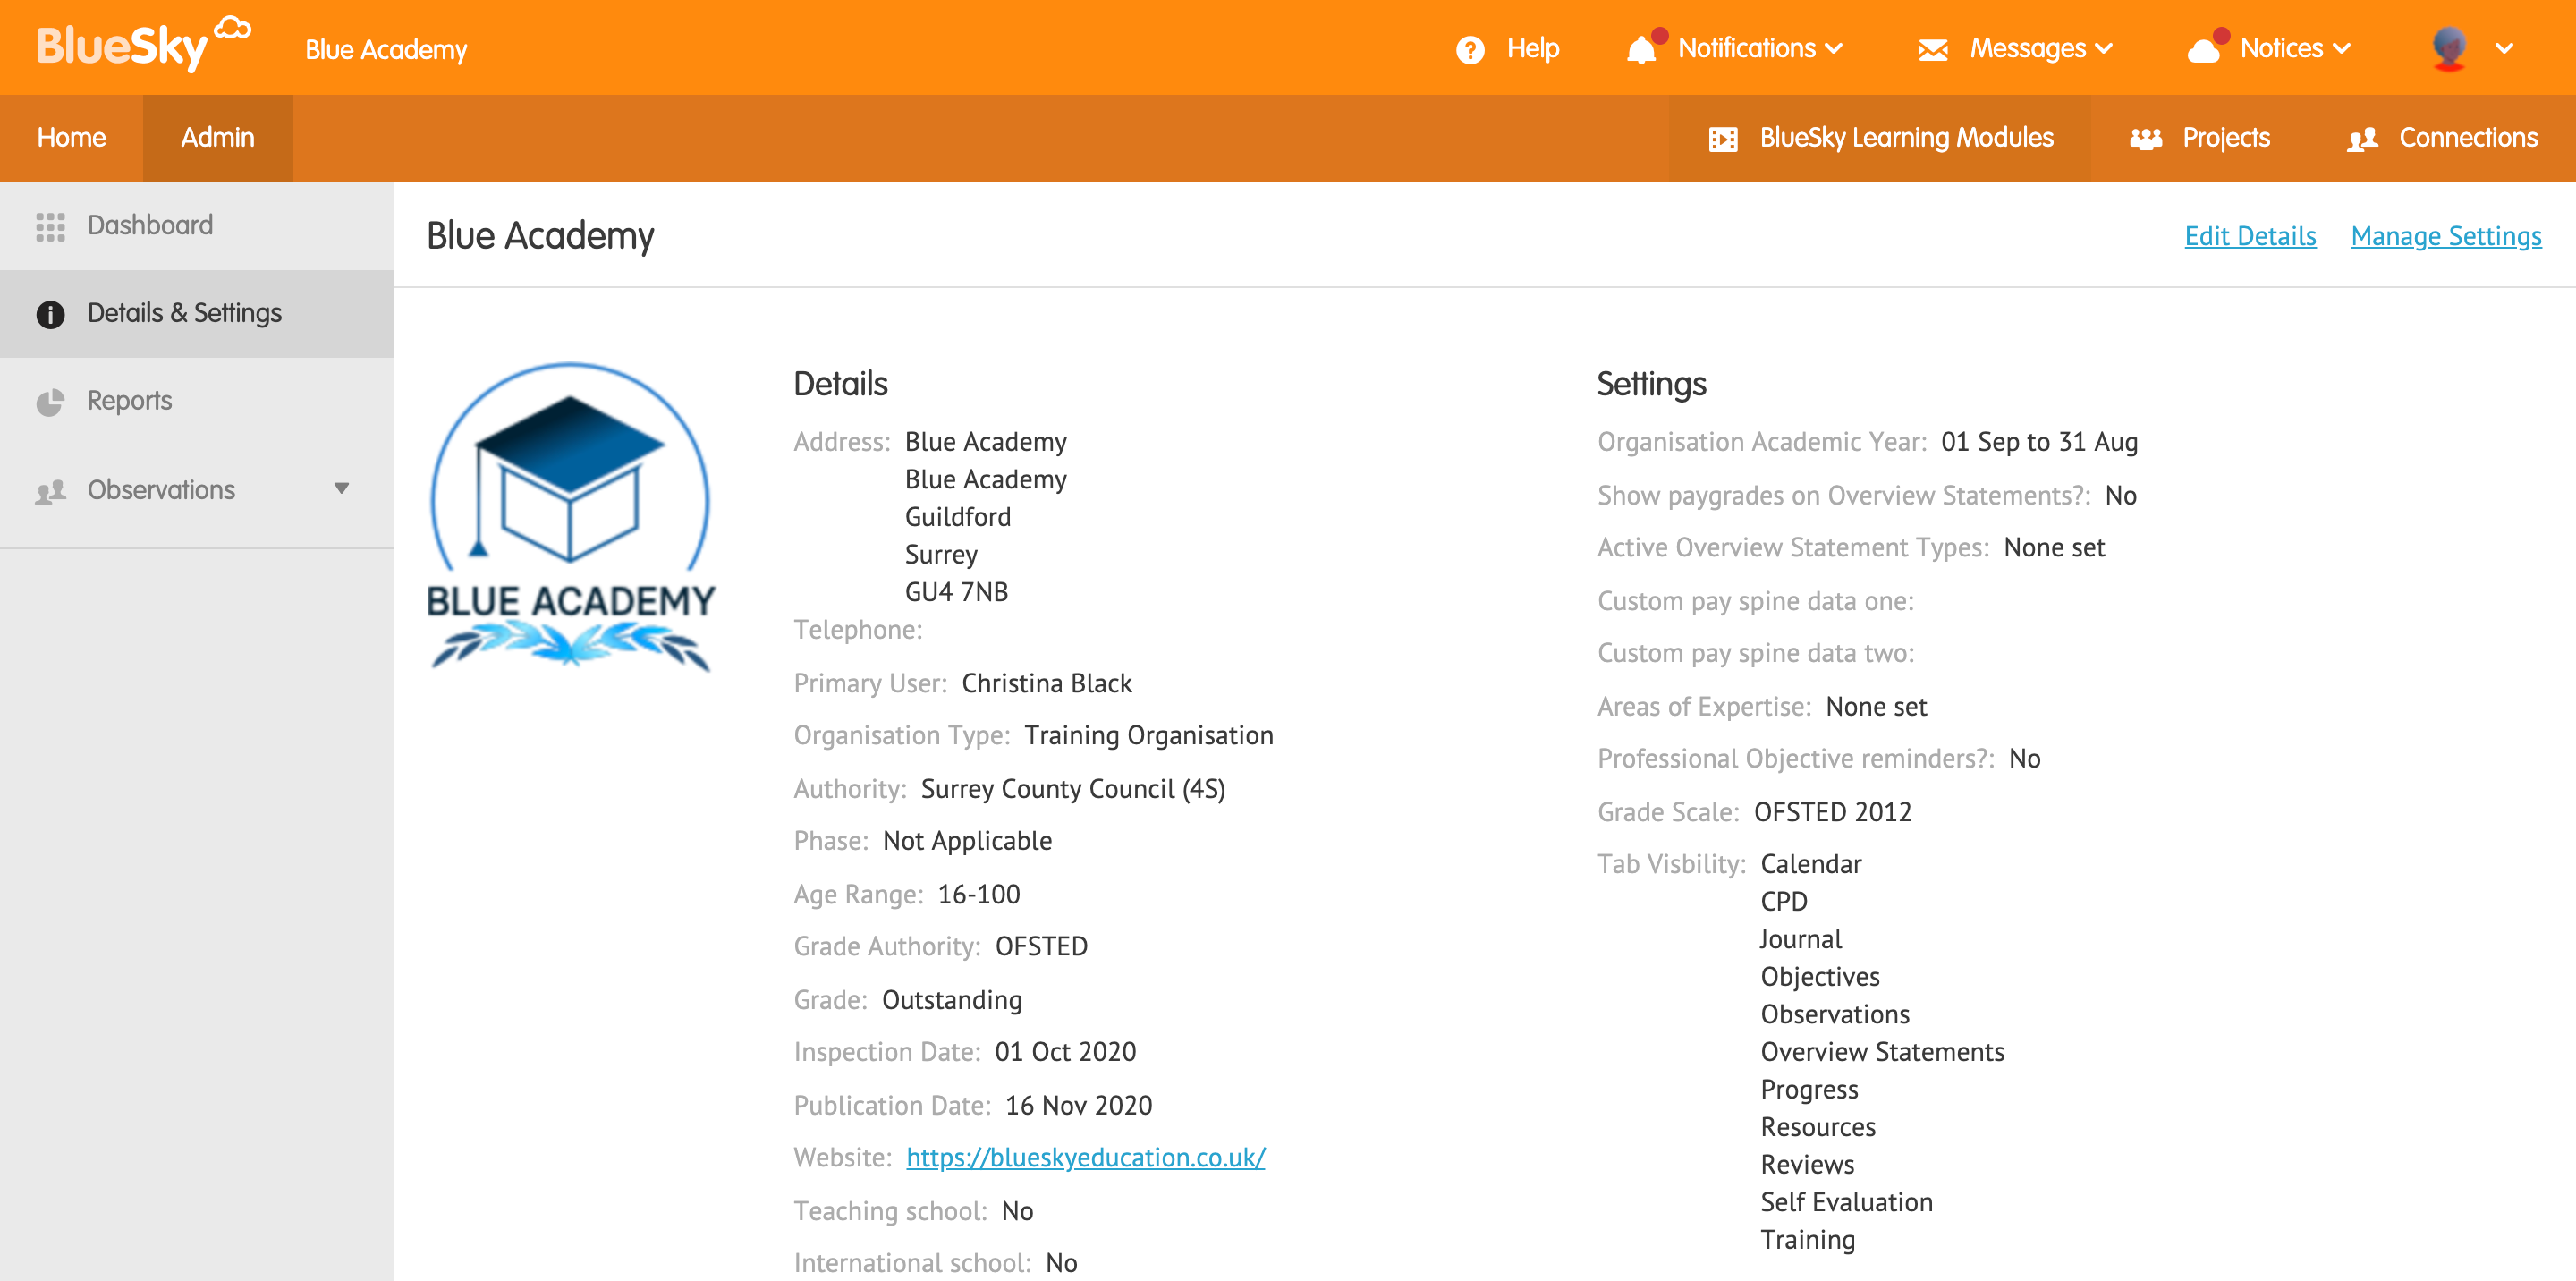The image size is (2576, 1281).
Task: Open the Notices dropdown
Action: tap(2295, 48)
